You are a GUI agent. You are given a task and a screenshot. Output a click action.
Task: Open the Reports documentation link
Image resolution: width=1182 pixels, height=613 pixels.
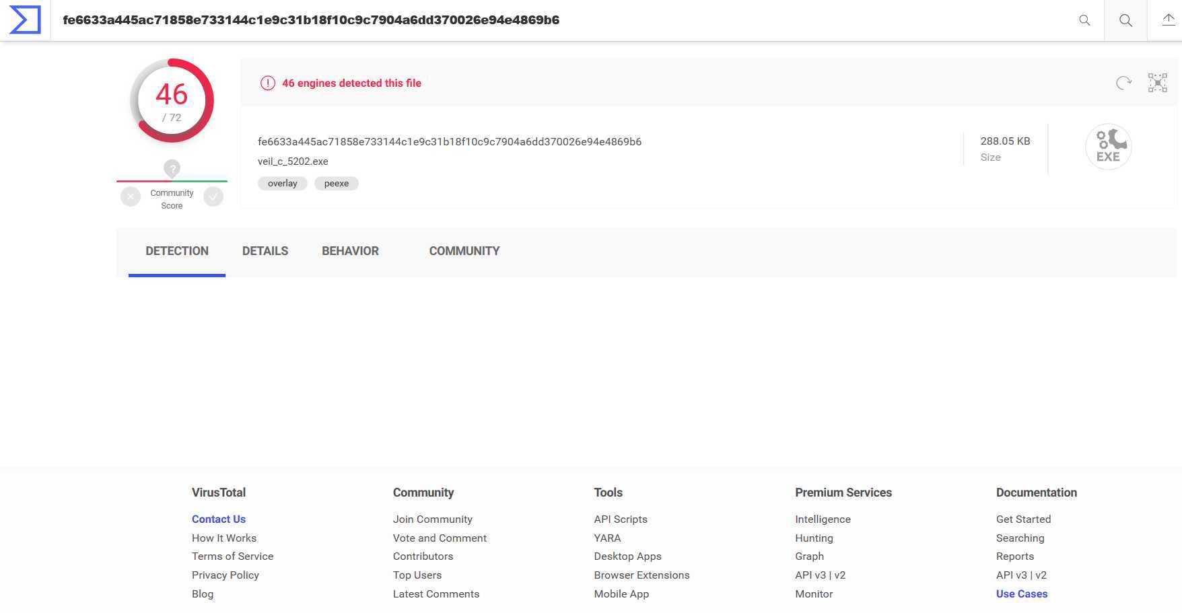[1015, 556]
